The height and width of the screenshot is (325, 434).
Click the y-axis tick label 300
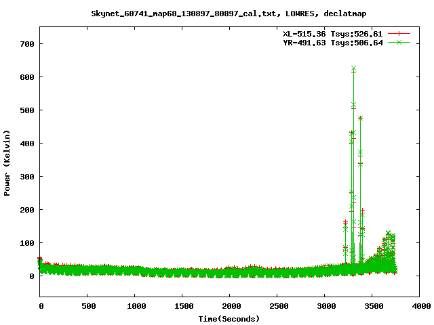(x=27, y=177)
